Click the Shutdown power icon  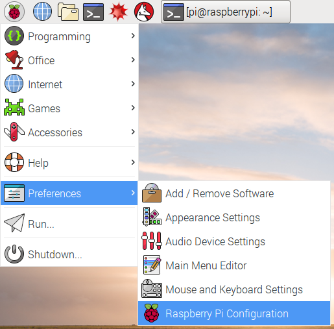pyautogui.click(x=14, y=254)
